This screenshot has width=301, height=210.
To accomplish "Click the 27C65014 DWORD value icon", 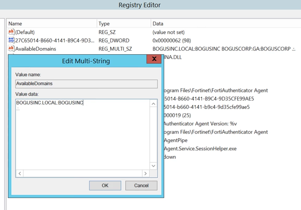I will pyautogui.click(x=11, y=40).
